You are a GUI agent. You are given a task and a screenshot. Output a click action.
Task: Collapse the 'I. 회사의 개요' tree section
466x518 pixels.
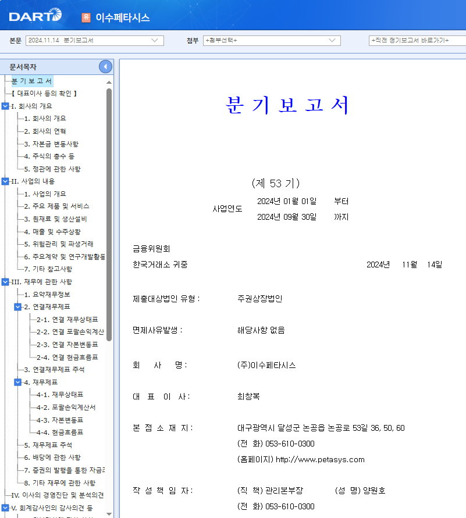coord(6,107)
